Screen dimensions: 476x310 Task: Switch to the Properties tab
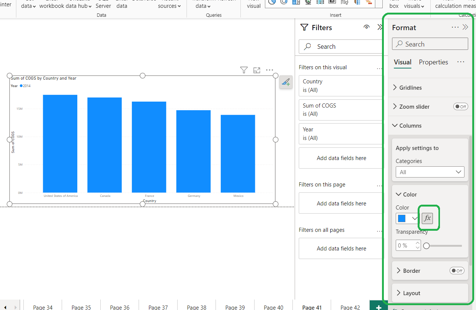(433, 62)
